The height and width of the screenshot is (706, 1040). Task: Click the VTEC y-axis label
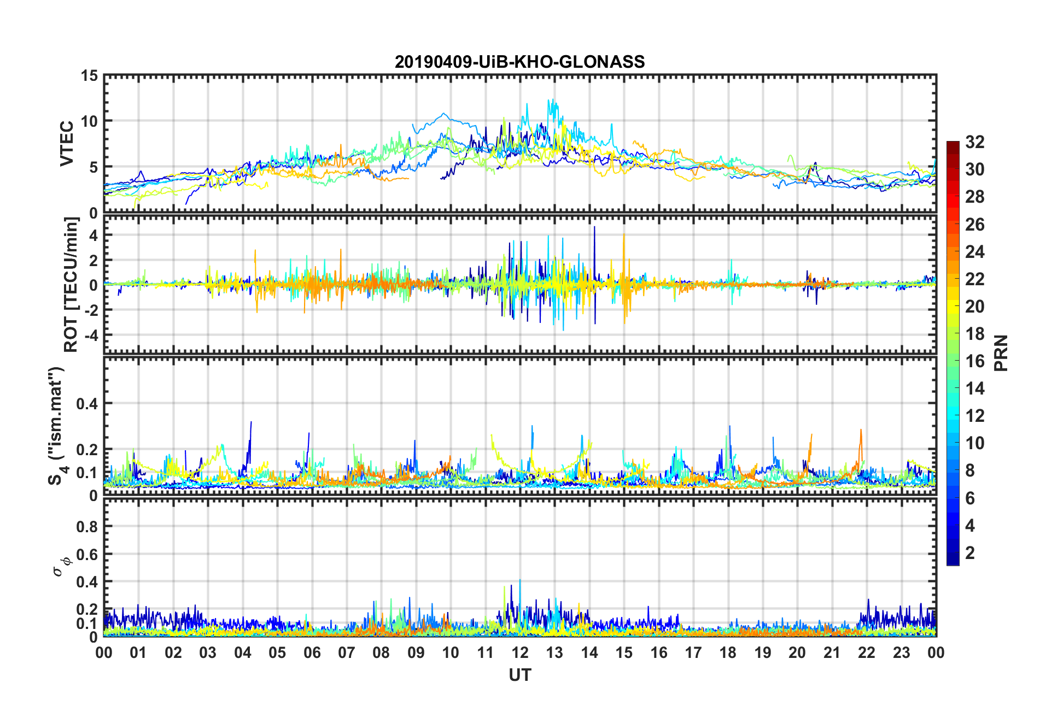67,144
